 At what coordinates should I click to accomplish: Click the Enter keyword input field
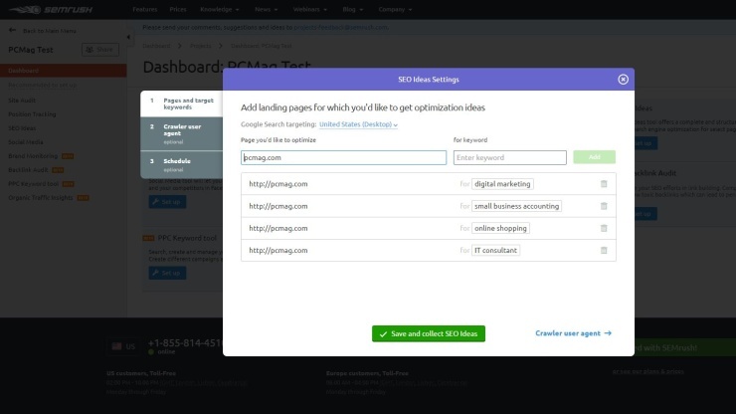point(509,157)
